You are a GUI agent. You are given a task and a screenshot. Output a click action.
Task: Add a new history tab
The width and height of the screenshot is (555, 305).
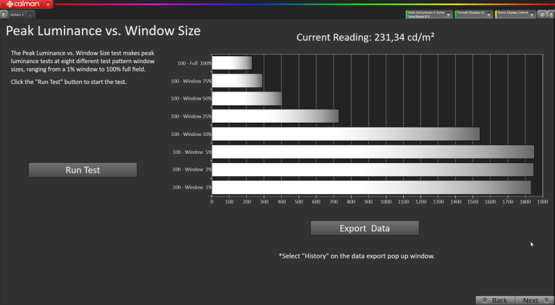(x=30, y=15)
